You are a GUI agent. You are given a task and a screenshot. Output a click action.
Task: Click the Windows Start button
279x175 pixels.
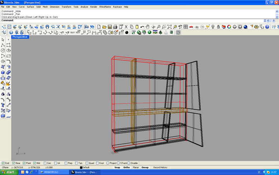(x=9, y=172)
